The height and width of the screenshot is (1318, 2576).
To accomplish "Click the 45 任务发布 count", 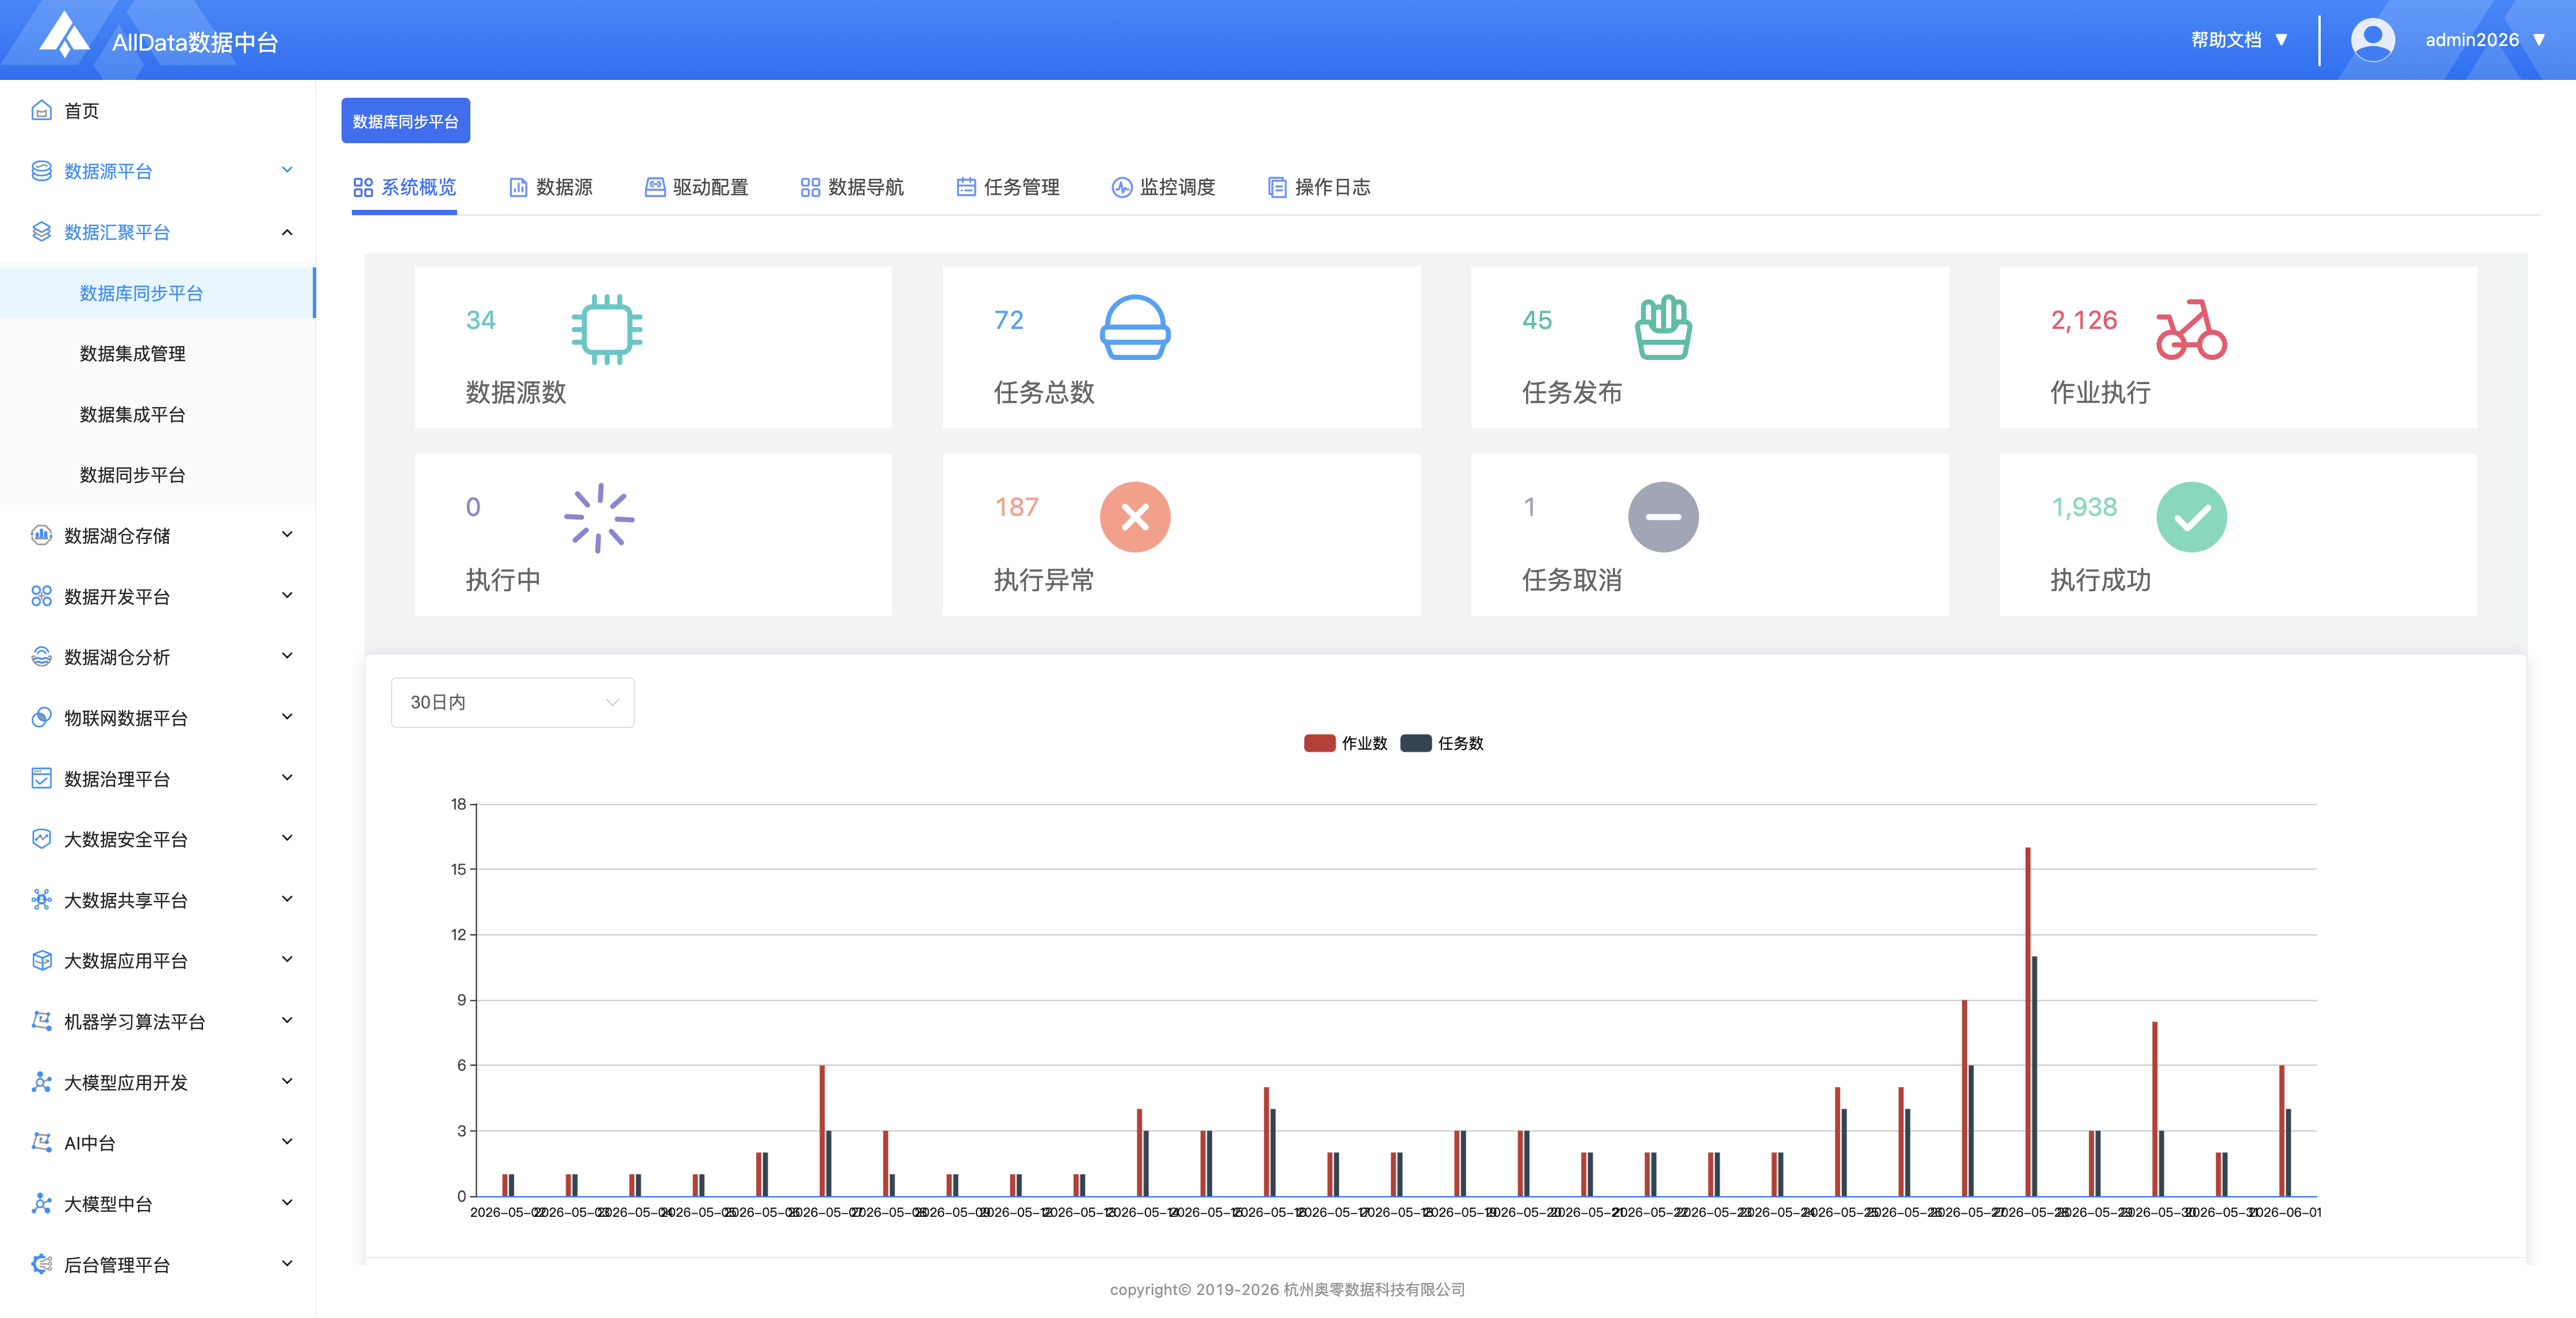I will (x=1536, y=320).
